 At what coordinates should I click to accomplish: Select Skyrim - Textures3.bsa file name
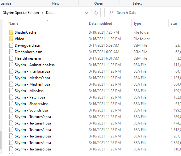pyautogui.click(x=33, y=136)
